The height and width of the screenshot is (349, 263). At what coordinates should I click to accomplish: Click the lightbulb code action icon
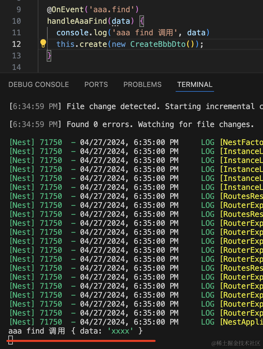pos(43,44)
